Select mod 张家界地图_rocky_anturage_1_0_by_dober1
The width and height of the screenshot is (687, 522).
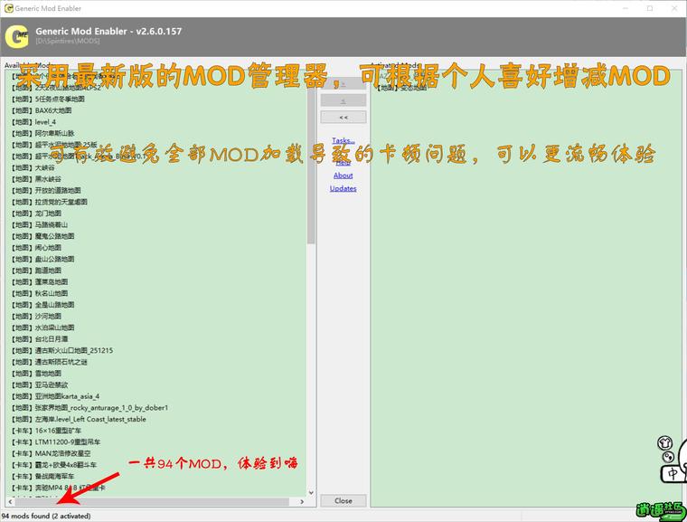pyautogui.click(x=89, y=407)
